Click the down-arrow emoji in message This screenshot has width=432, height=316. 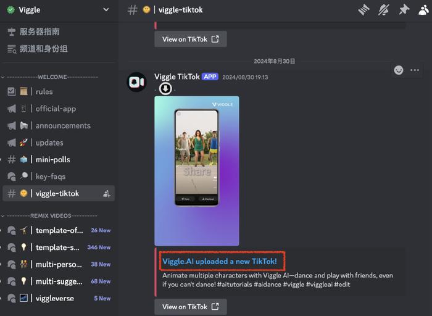tap(165, 89)
